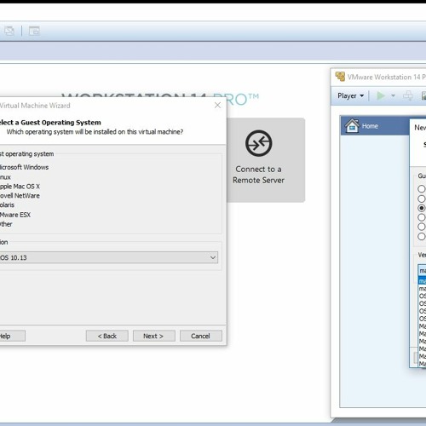Select Other guest operating system option
Image resolution: width=426 pixels, height=426 pixels.
(x=6, y=224)
